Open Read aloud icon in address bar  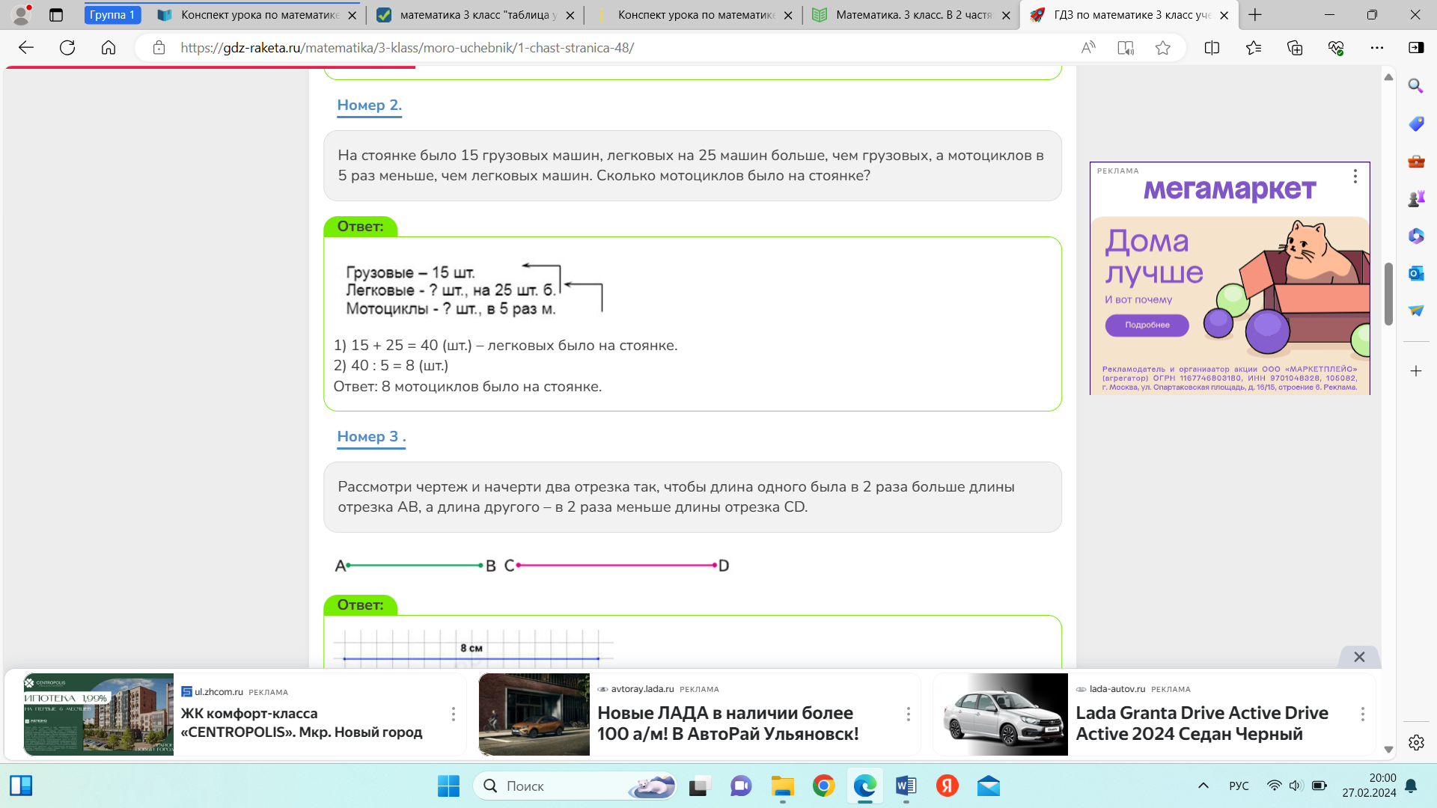[1088, 48]
